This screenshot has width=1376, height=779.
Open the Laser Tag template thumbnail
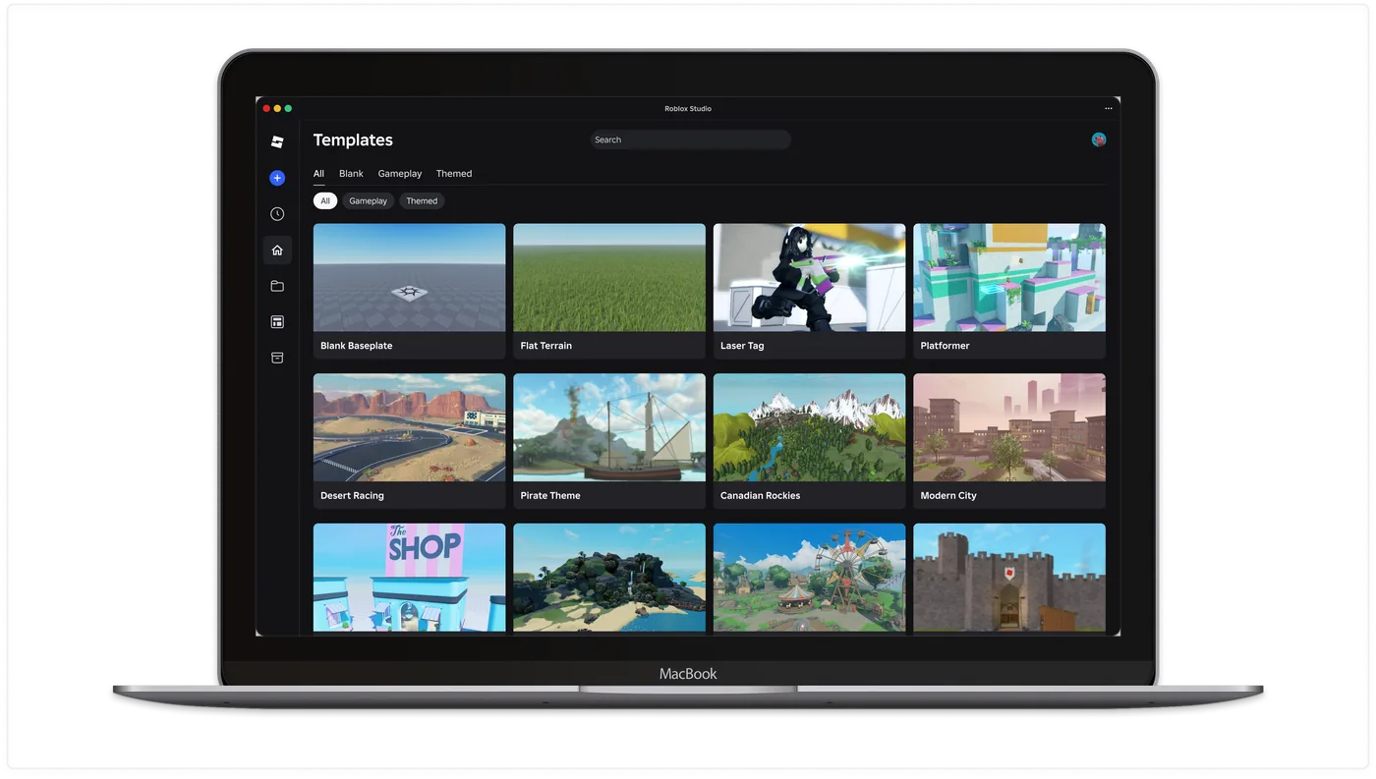click(810, 278)
